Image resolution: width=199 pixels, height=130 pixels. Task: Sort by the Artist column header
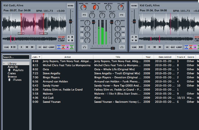click(x=68, y=57)
